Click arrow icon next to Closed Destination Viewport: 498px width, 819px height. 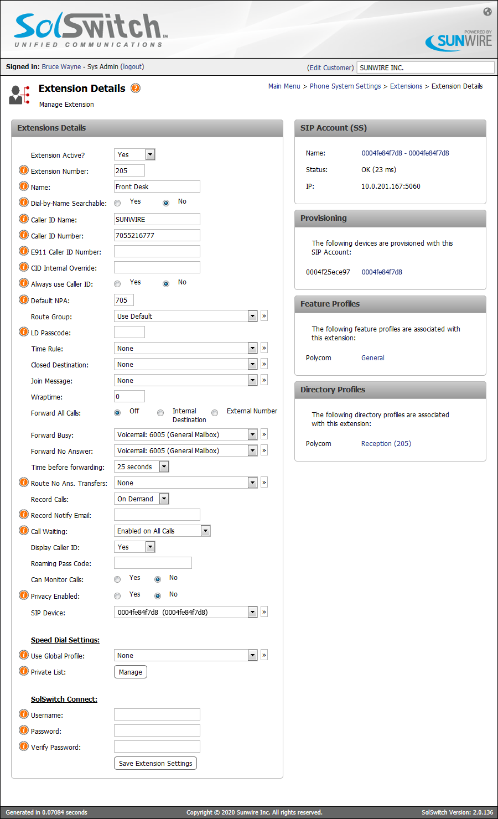click(264, 364)
